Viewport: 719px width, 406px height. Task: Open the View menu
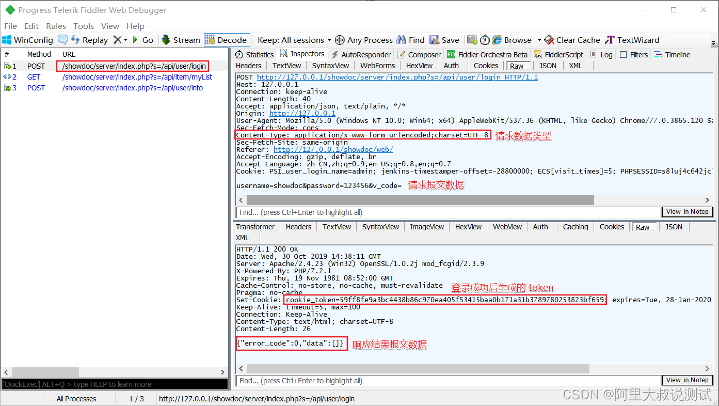[x=110, y=26]
